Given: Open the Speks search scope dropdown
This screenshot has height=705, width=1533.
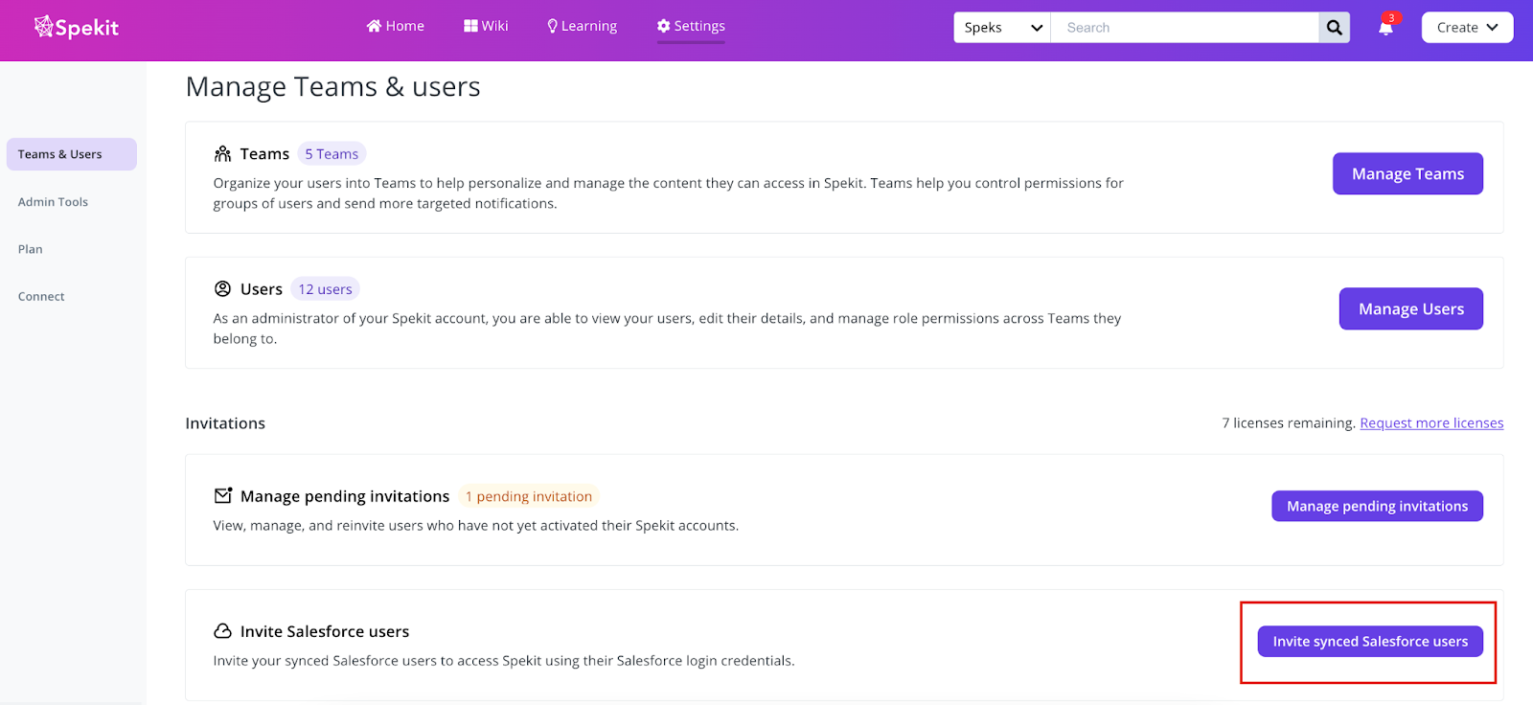Looking at the screenshot, I should pos(1002,27).
